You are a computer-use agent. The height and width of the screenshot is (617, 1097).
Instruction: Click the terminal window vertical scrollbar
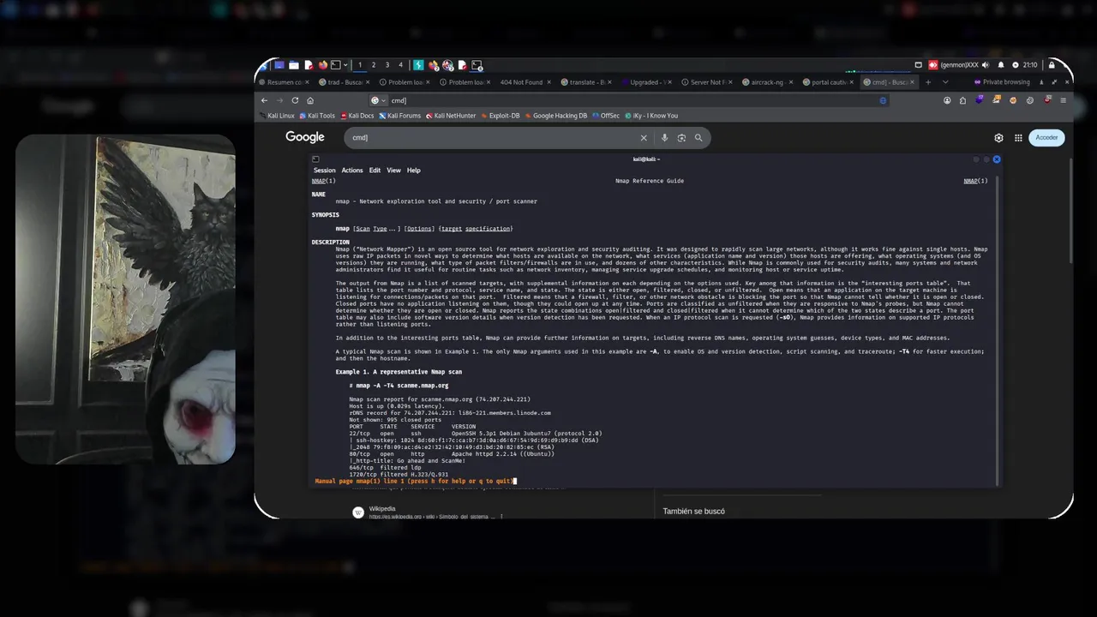[x=997, y=330]
